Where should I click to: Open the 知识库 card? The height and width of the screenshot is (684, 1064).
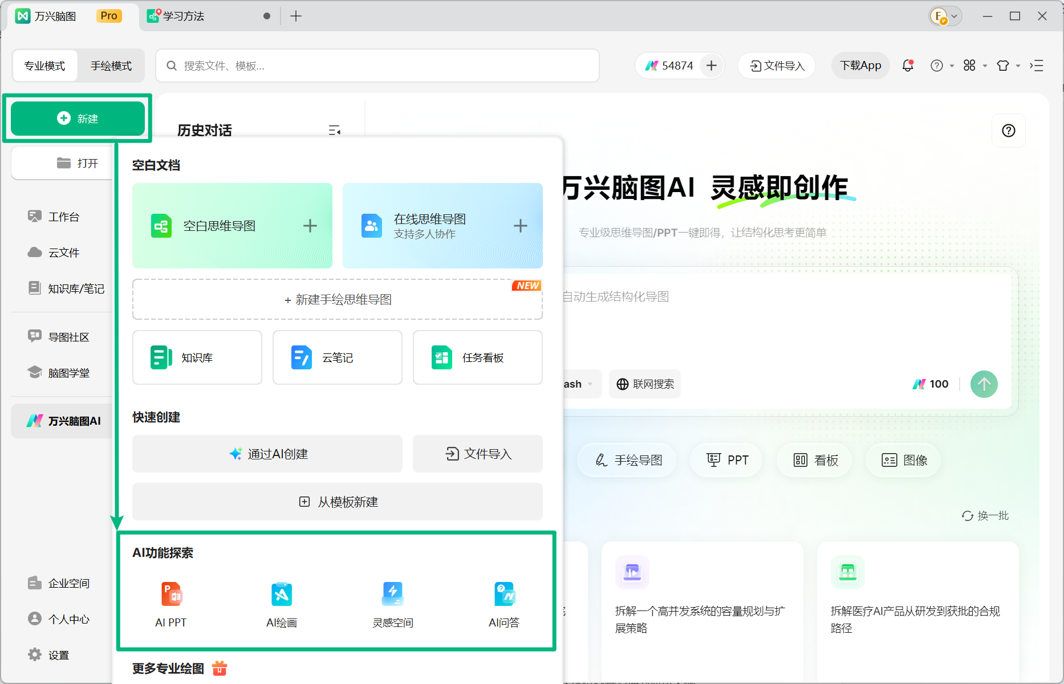point(197,357)
